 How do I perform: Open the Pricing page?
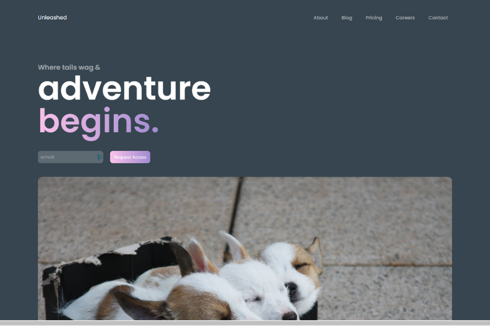point(373,18)
